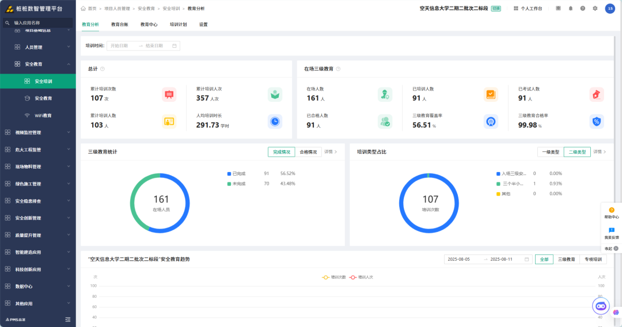Toggle 培训次数 series in chart legend

point(333,277)
